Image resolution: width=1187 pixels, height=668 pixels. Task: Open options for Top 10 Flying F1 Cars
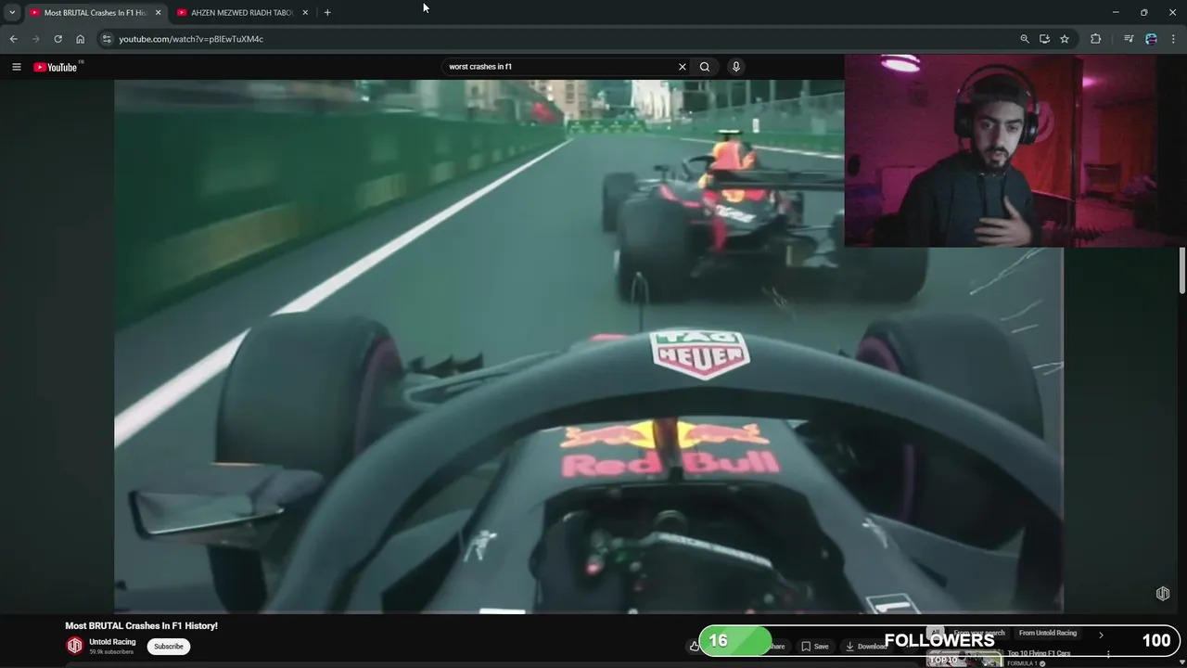(x=1108, y=654)
